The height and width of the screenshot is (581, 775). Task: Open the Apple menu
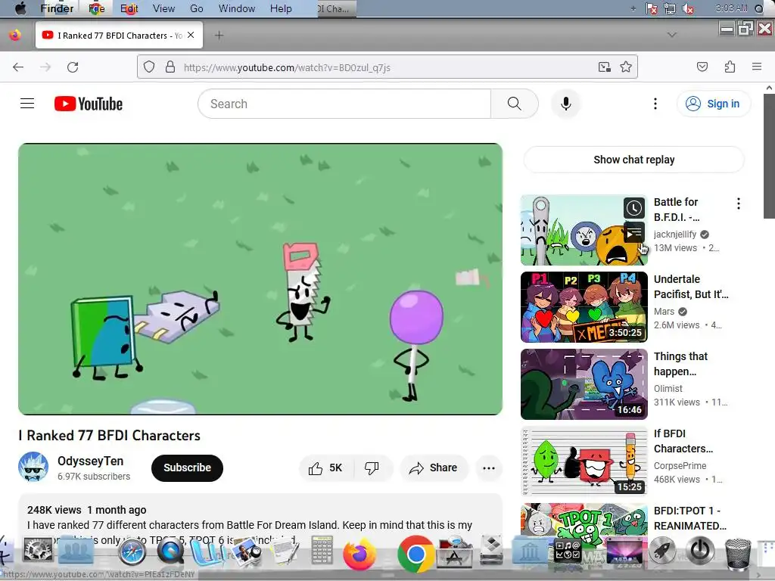[x=20, y=8]
